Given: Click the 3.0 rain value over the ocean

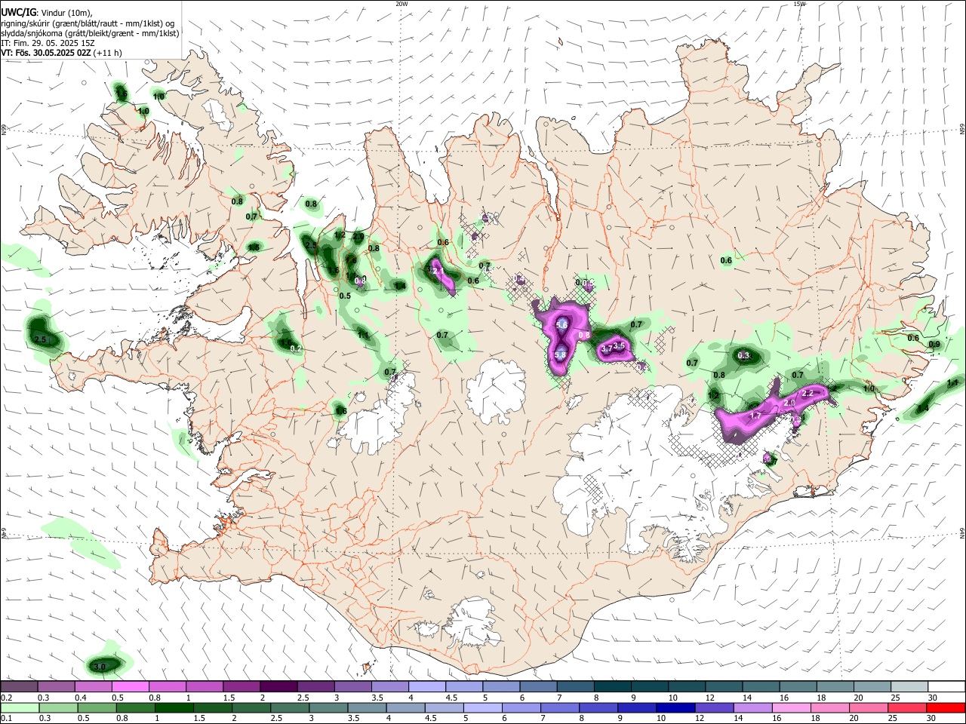Looking at the screenshot, I should tap(100, 667).
